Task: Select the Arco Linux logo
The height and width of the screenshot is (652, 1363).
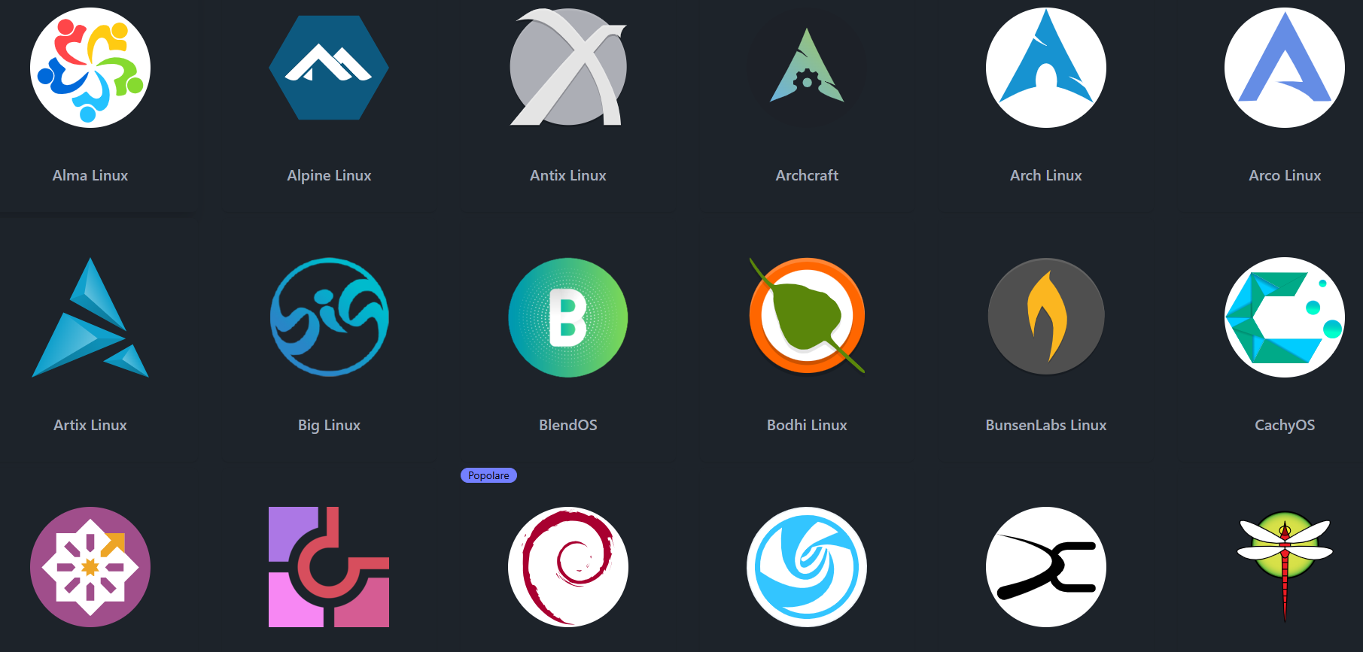Action: pos(1285,68)
